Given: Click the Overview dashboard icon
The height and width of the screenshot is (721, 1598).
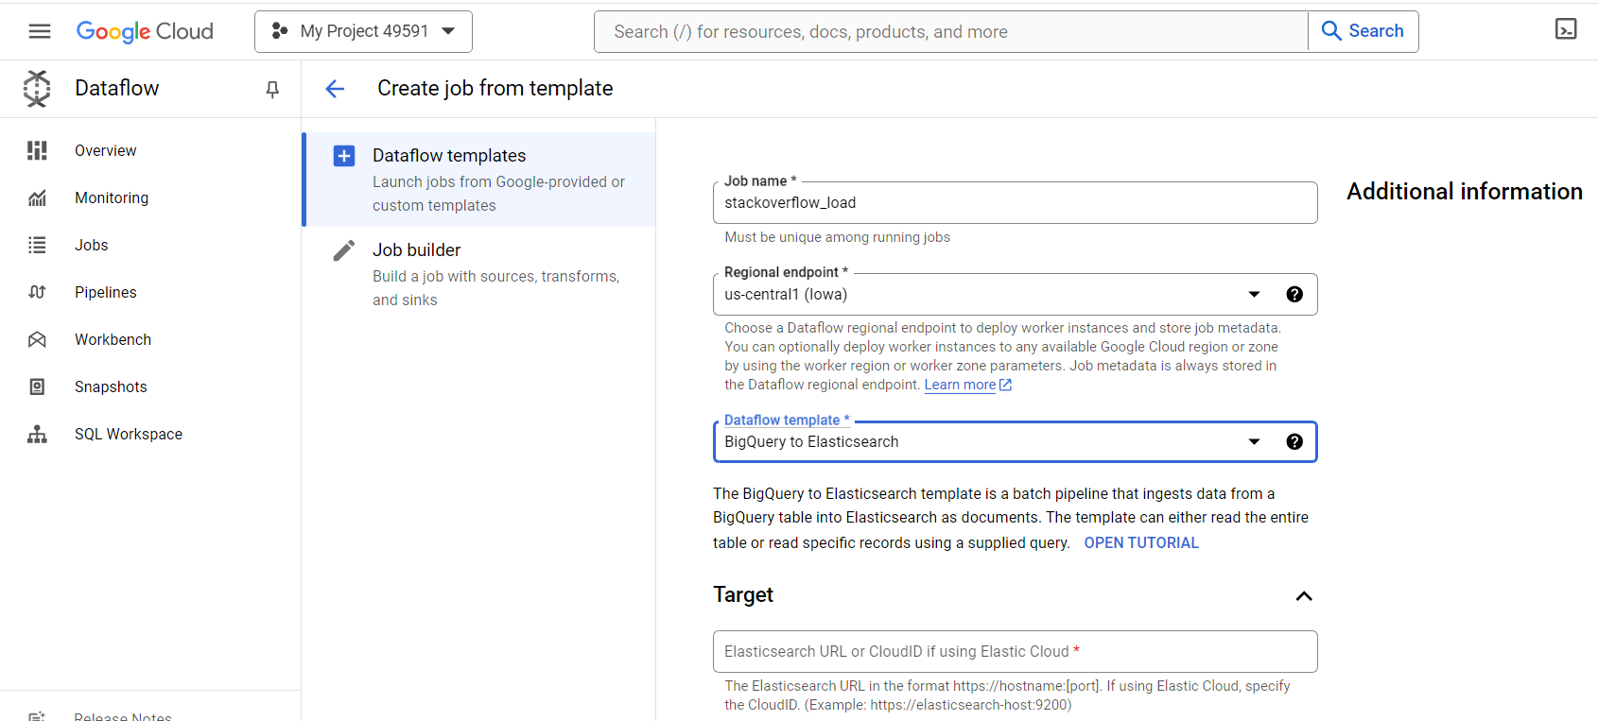Looking at the screenshot, I should coord(37,150).
